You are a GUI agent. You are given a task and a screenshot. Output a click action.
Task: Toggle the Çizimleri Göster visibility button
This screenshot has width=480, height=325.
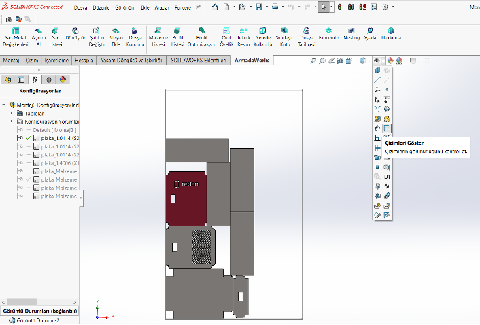pyautogui.click(x=387, y=128)
